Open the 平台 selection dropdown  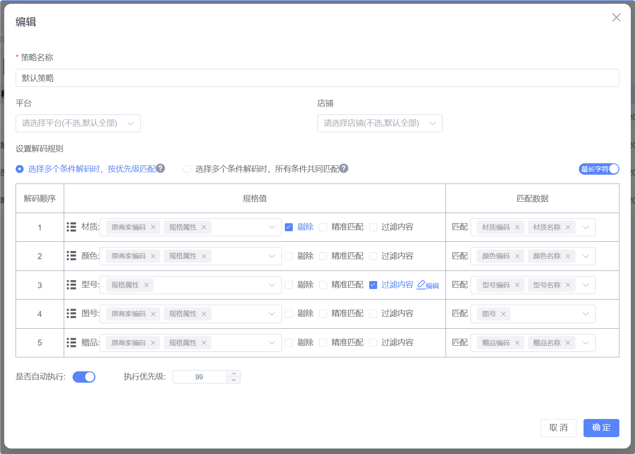(x=78, y=123)
